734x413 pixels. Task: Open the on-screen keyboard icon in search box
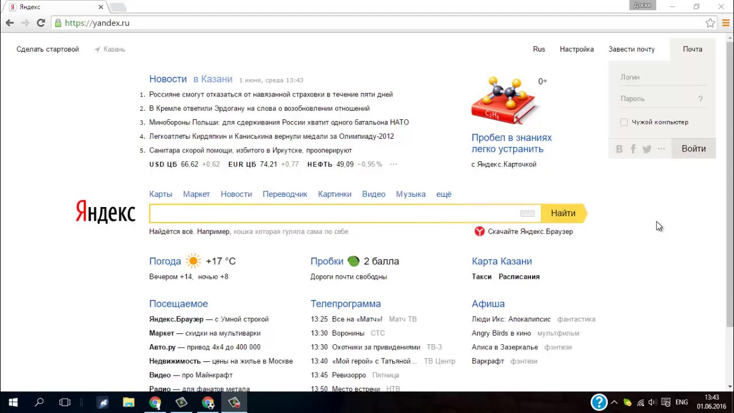[x=528, y=213]
